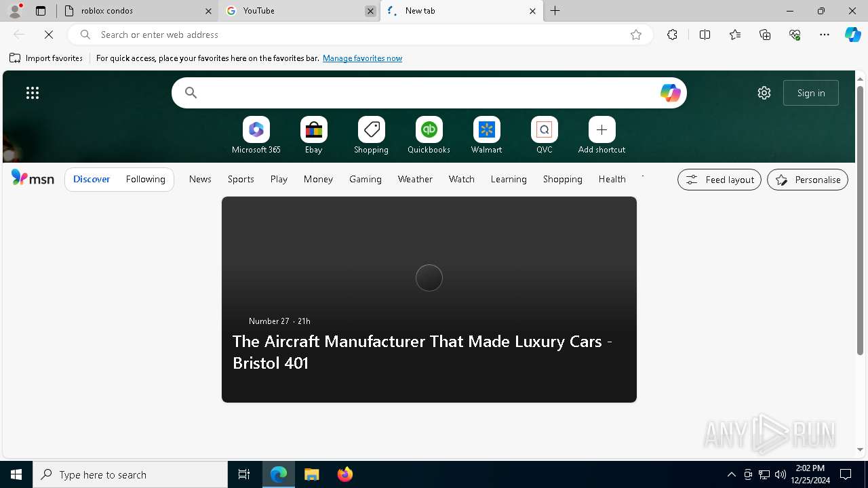Toggle split screen view
868x488 pixels.
click(705, 35)
